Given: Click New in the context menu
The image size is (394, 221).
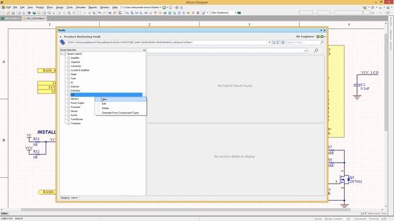Looking at the screenshot, I should click(x=121, y=99).
